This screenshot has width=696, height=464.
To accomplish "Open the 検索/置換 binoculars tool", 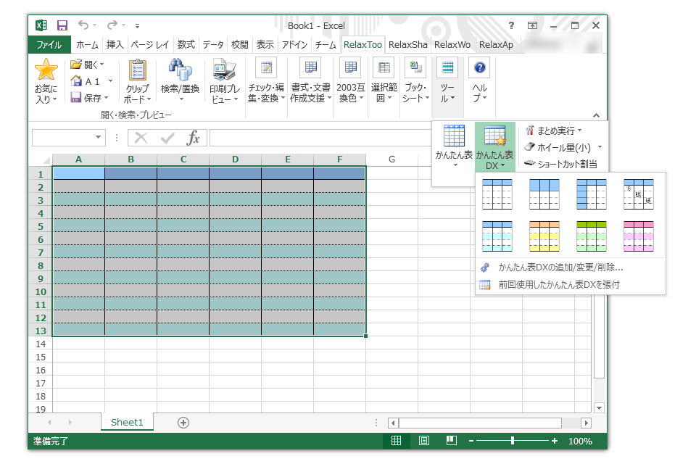I will click(x=180, y=80).
